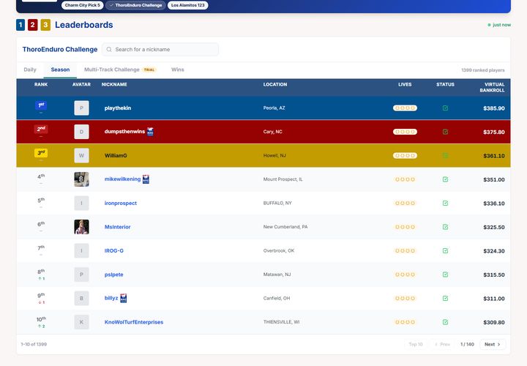
Task: Click the badge icon next to billyz
Action: (124, 298)
